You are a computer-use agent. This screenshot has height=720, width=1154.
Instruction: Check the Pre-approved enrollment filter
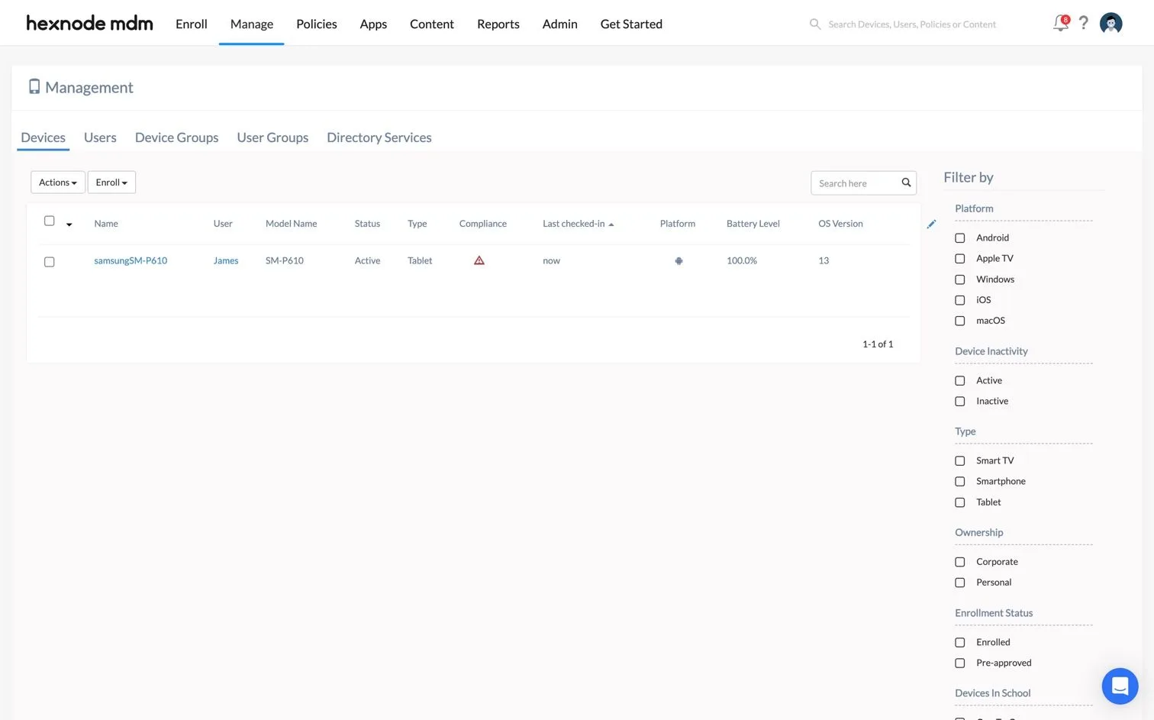tap(960, 663)
